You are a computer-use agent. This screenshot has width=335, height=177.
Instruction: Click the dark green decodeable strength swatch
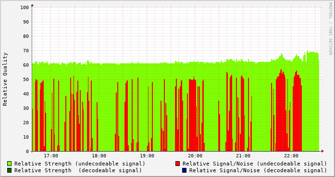point(9,170)
